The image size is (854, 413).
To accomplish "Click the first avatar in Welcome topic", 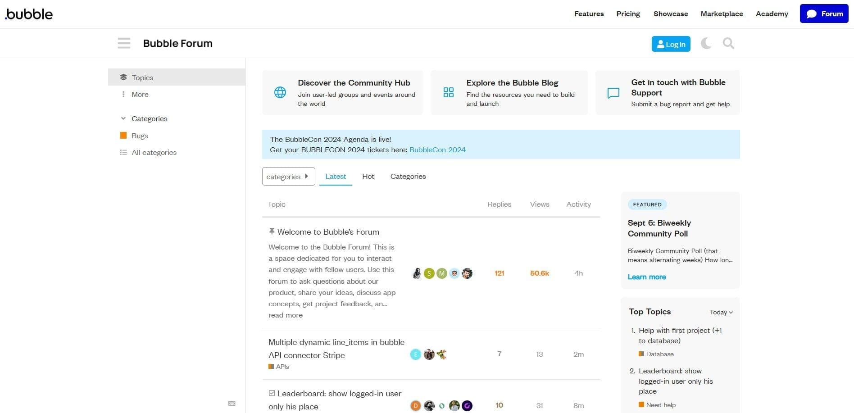I will tap(417, 273).
